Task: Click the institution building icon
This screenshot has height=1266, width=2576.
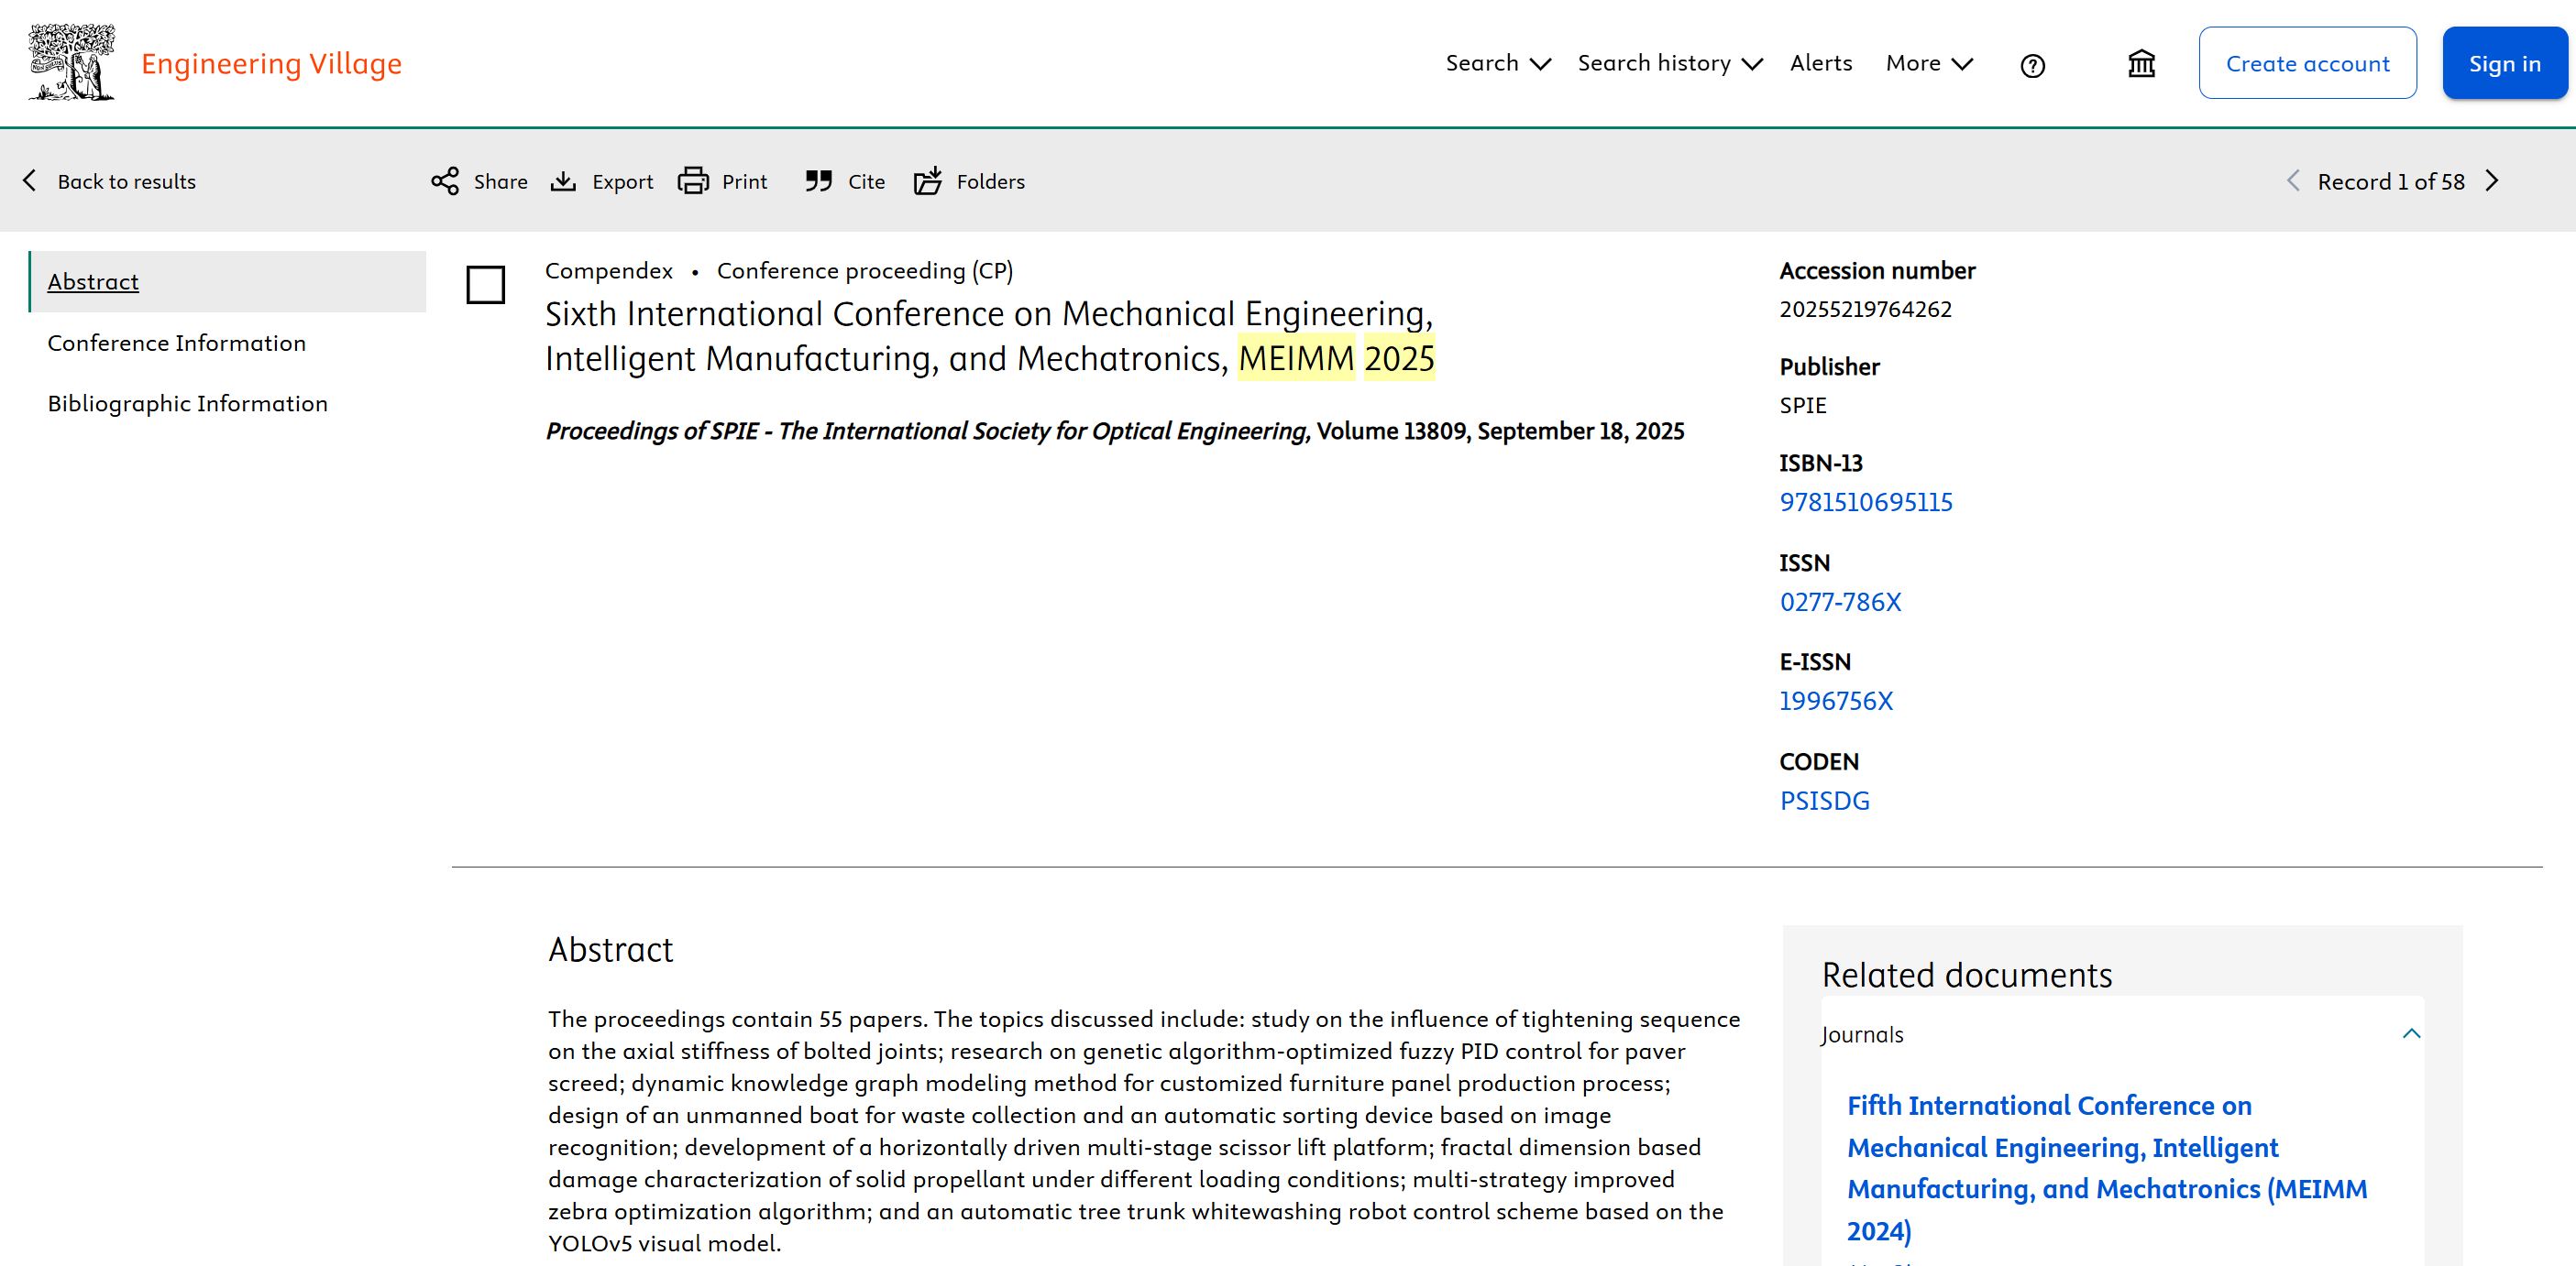Action: tap(2141, 64)
